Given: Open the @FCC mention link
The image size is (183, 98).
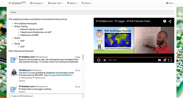Looking at the screenshot, I should 26,73.
